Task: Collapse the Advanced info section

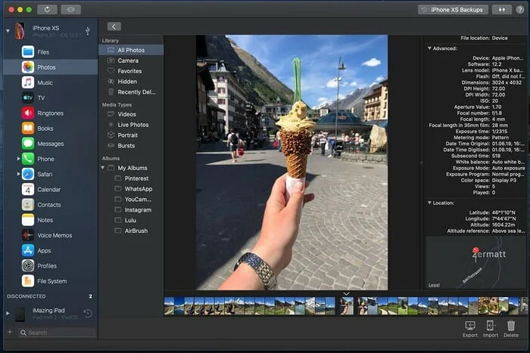Action: click(x=429, y=48)
